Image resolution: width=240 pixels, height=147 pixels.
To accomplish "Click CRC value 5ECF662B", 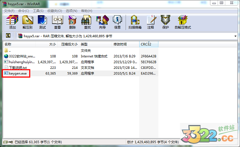I will pyautogui.click(x=148, y=62).
